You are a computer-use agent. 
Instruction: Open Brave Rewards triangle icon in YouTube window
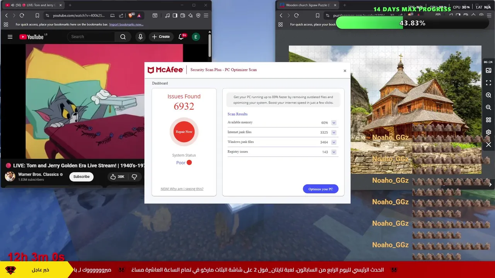(139, 15)
